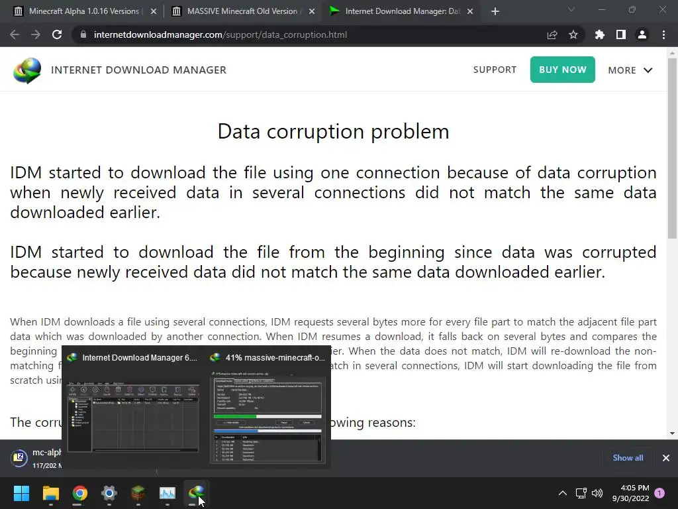Reload the page with the refresh icon
678x509 pixels.
pos(57,34)
